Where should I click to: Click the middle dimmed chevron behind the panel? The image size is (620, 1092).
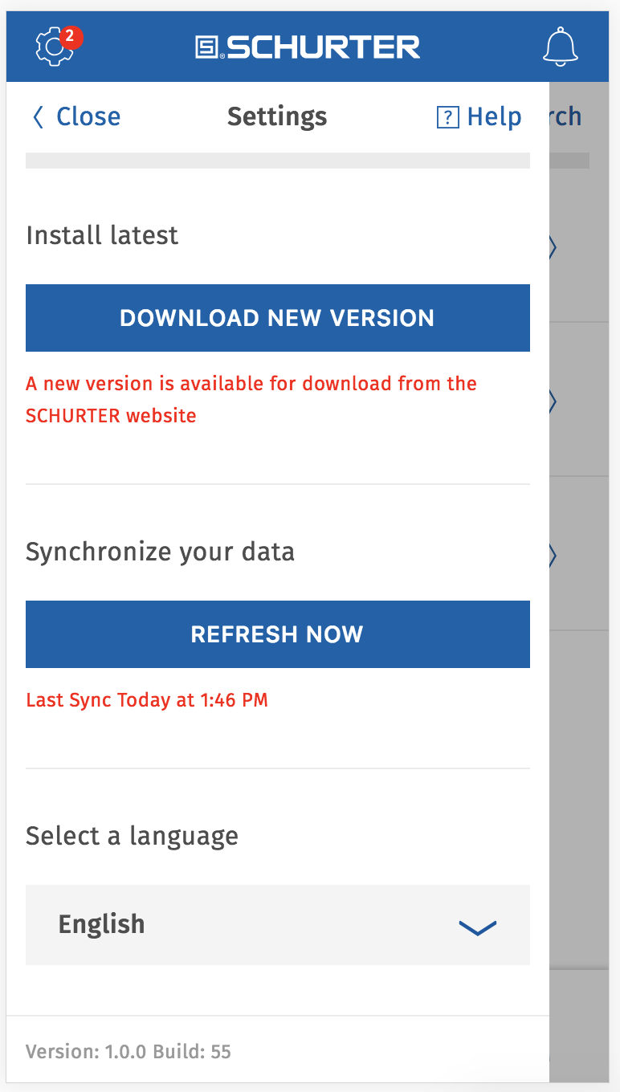pos(553,401)
